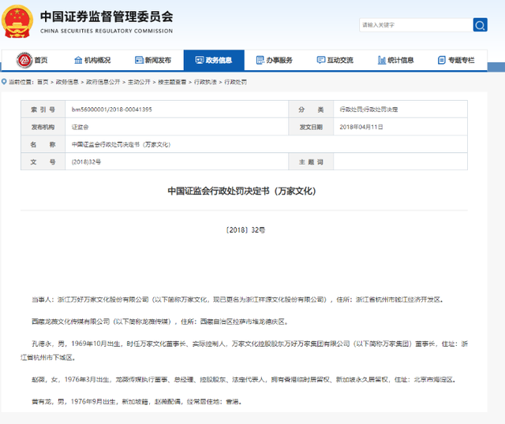Click the paragraph starting 赵薇，女

coord(244,380)
